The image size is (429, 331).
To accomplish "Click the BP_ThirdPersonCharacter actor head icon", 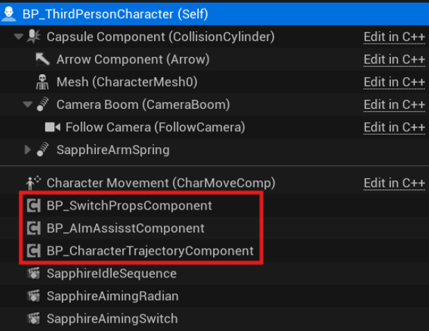I will coord(9,14).
